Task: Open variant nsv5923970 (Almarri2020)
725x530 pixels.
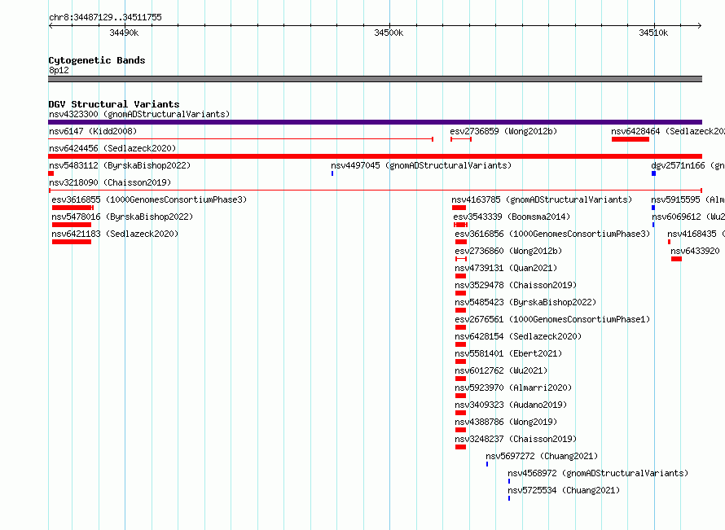Action: [x=514, y=388]
